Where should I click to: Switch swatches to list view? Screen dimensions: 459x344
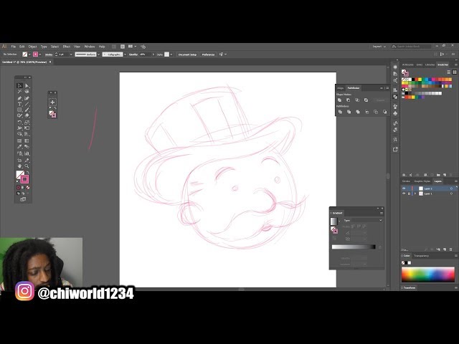(x=449, y=72)
